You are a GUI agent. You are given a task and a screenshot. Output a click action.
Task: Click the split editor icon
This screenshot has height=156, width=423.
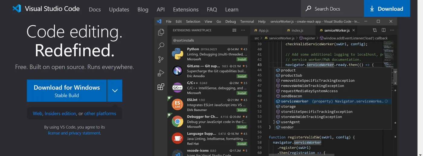pyautogui.click(x=383, y=30)
